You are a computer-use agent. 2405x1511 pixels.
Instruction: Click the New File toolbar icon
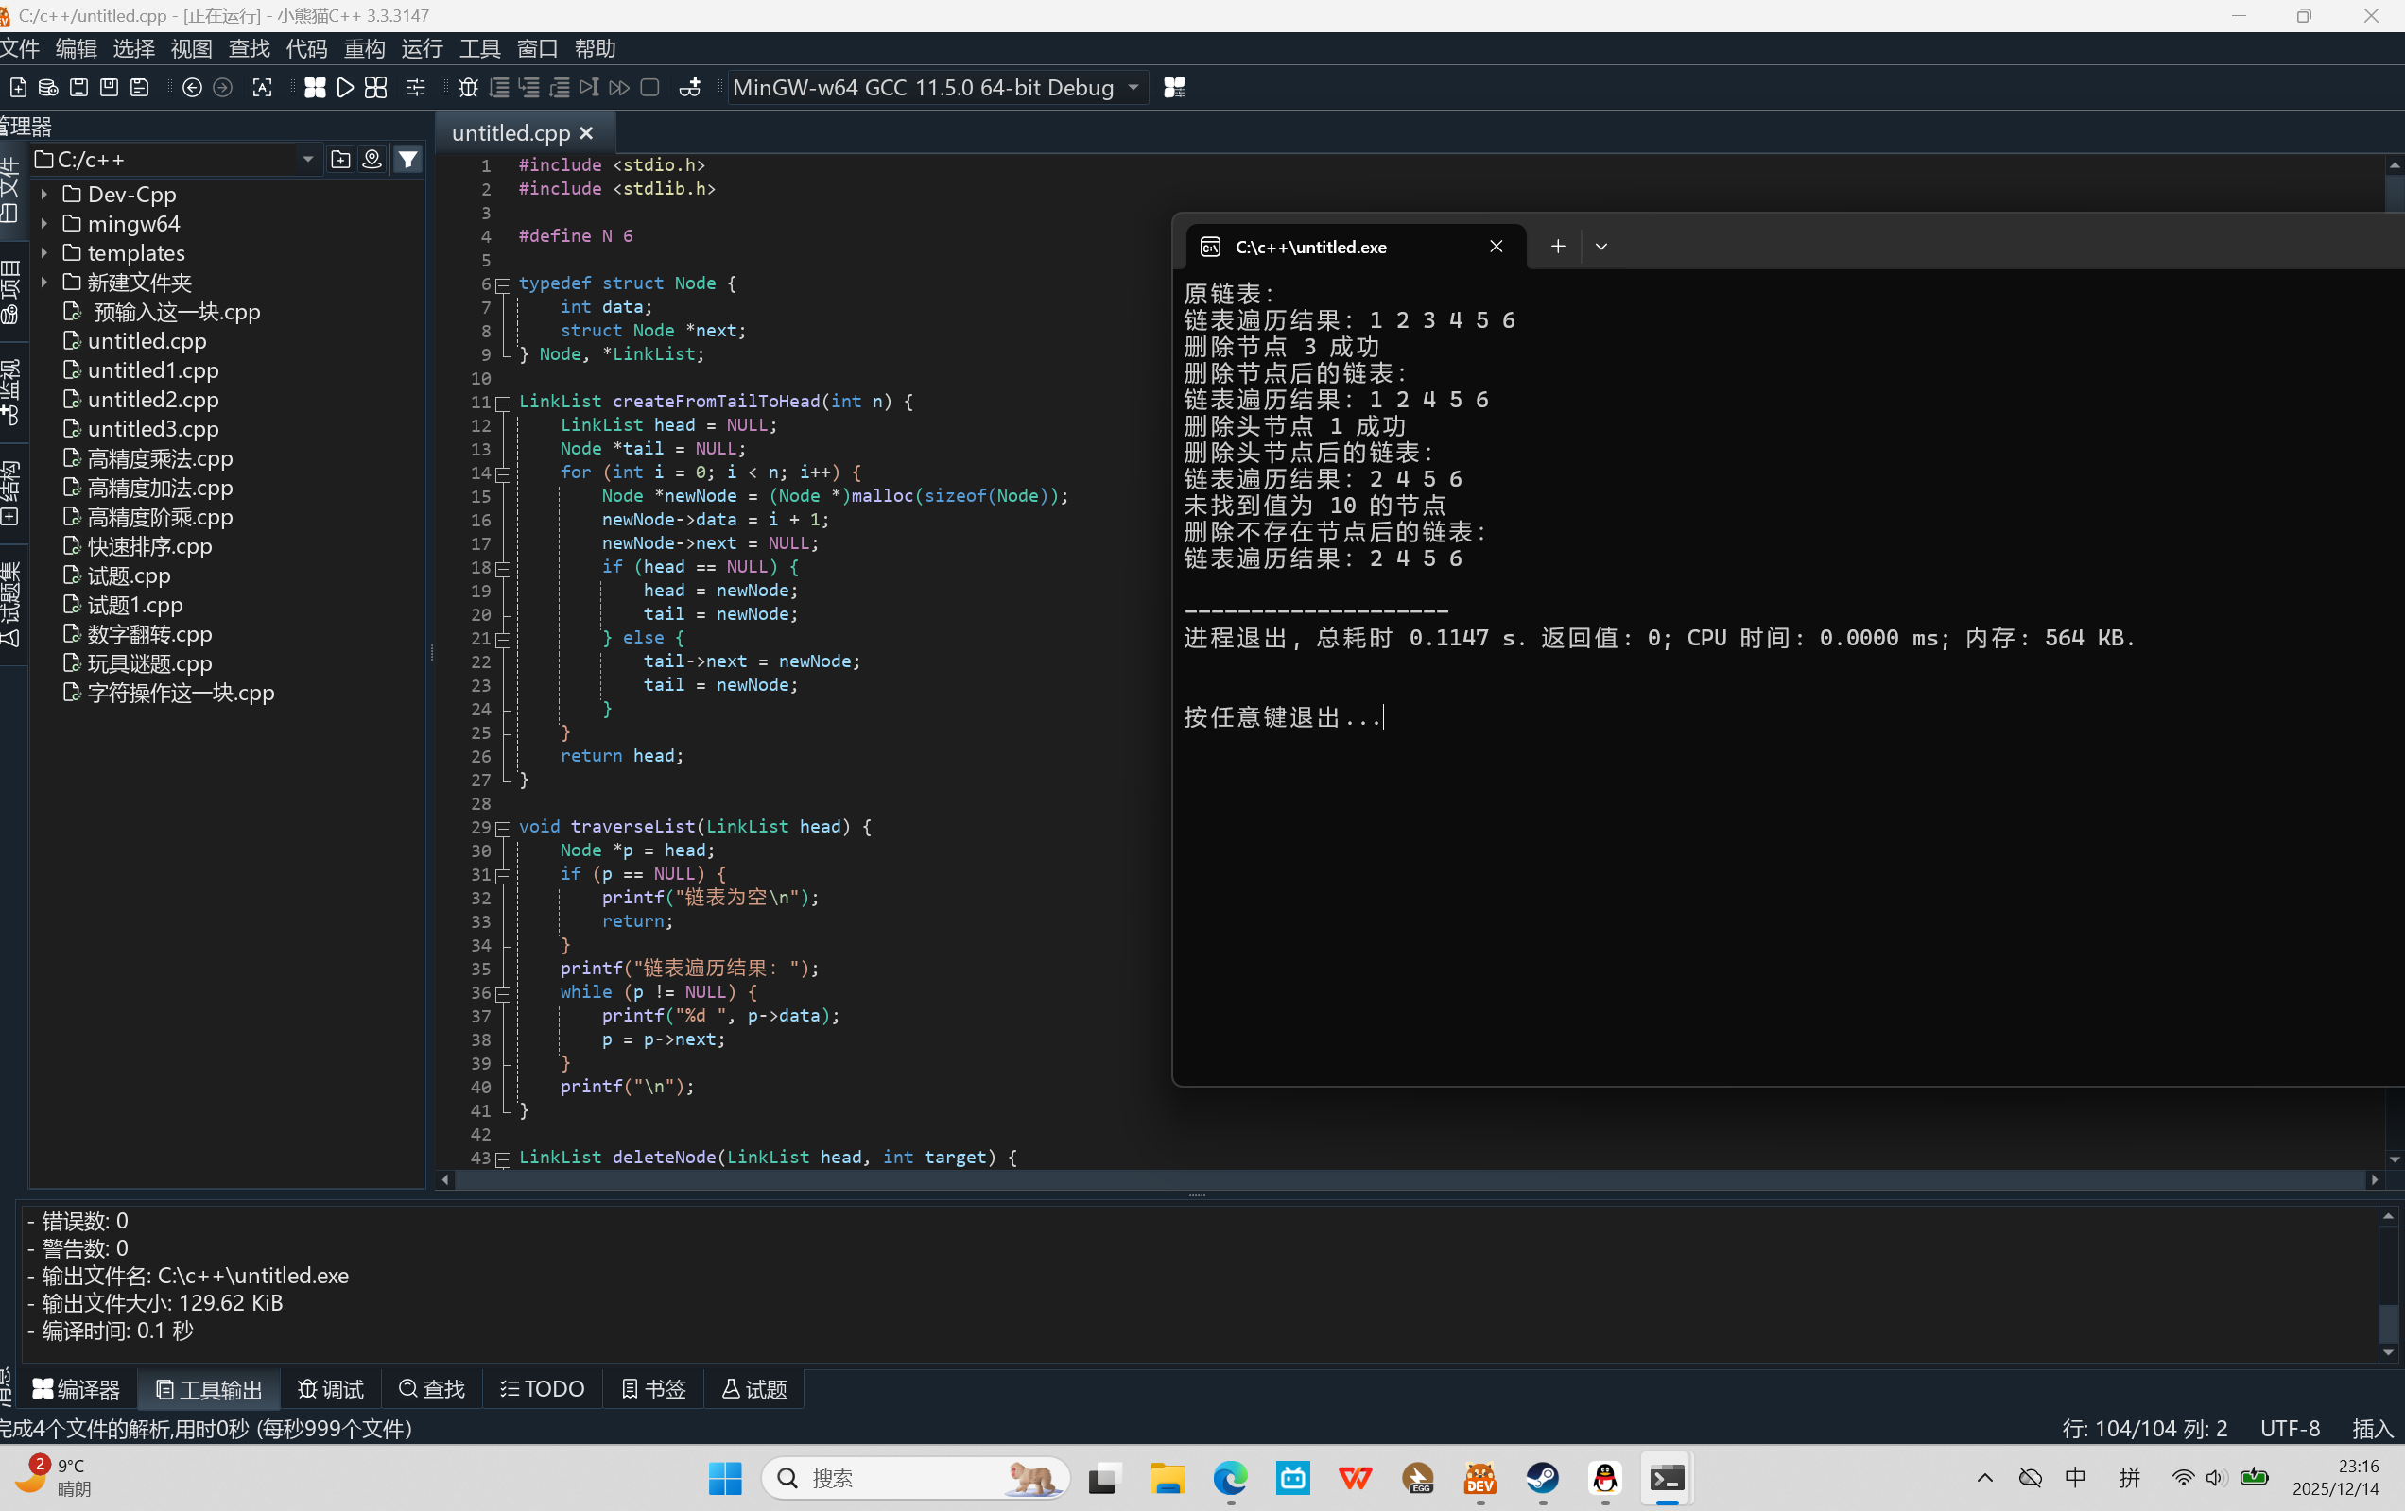(18, 88)
